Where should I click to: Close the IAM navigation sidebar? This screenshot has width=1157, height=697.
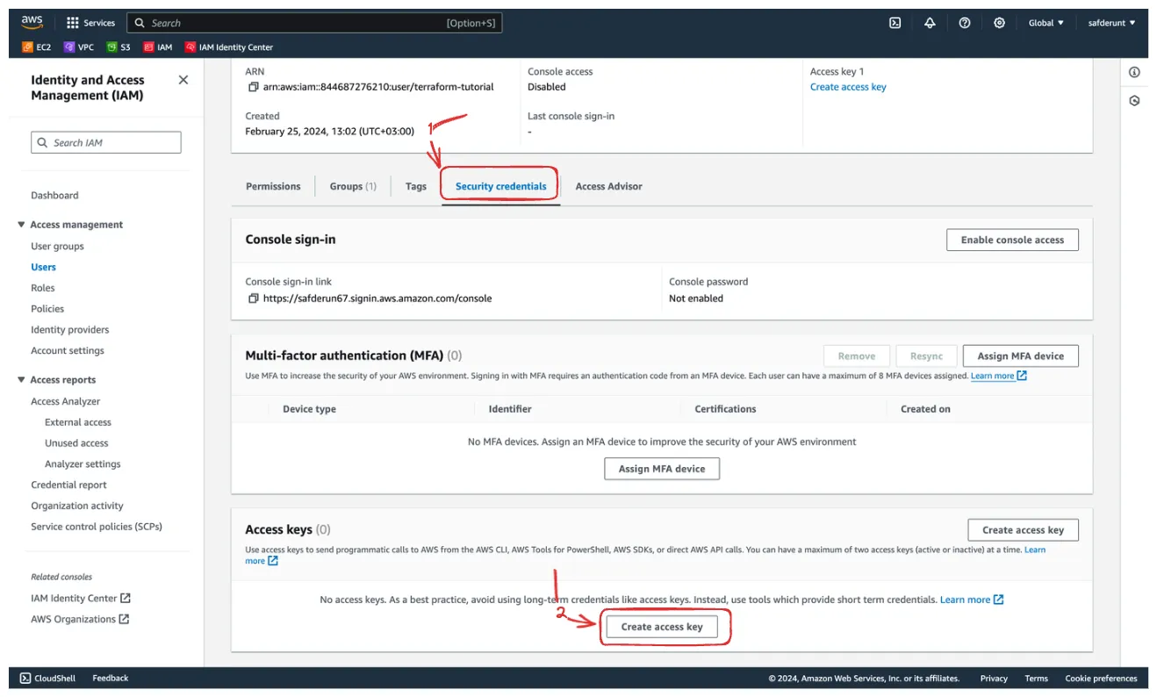click(x=183, y=80)
